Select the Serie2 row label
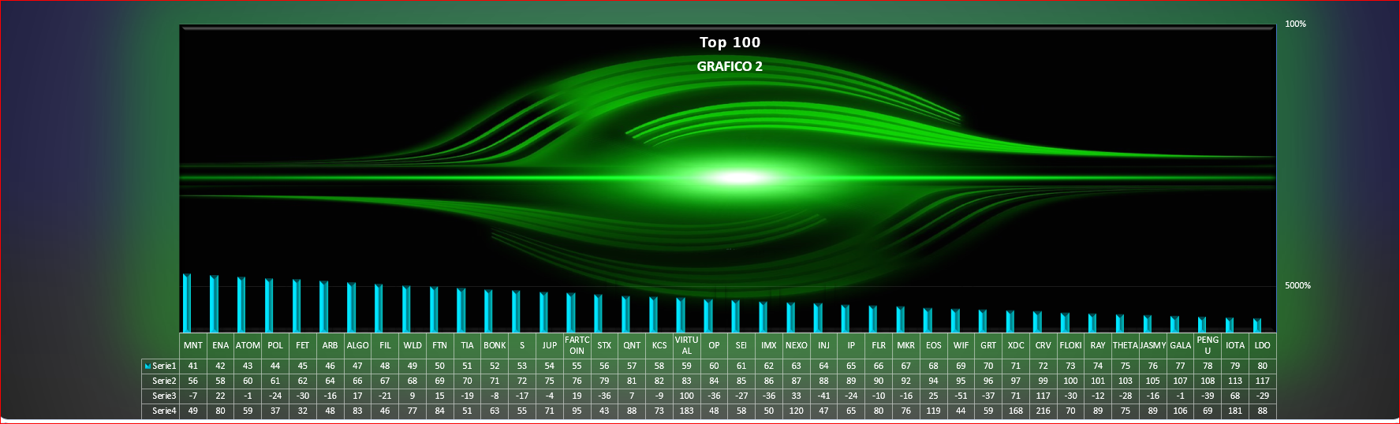 point(164,381)
